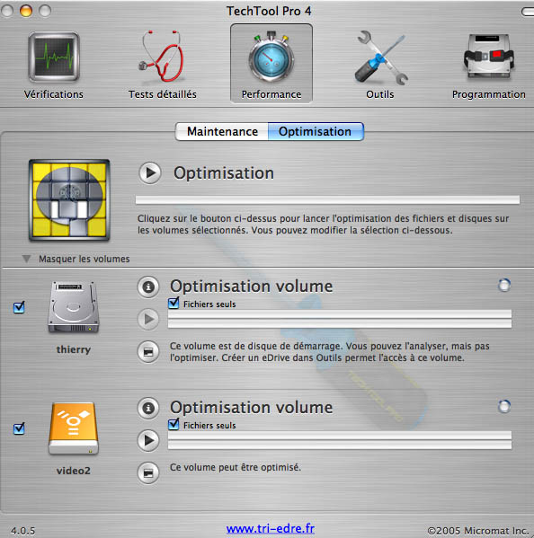Open the Outils tools section

pos(380,66)
